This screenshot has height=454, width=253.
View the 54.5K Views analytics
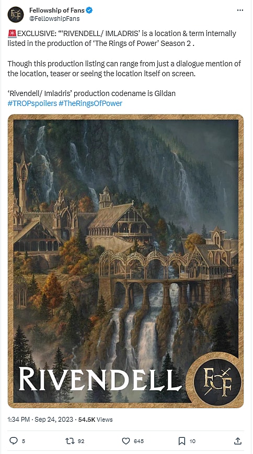[96, 419]
